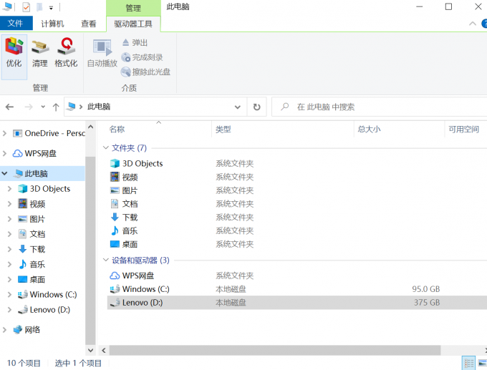
Task: Open the 文件 menu
Action: click(x=16, y=24)
